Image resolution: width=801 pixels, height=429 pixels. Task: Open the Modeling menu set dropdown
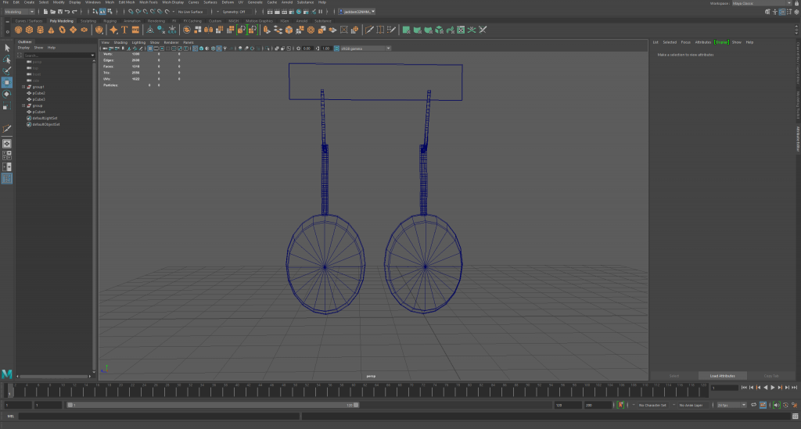click(x=20, y=12)
